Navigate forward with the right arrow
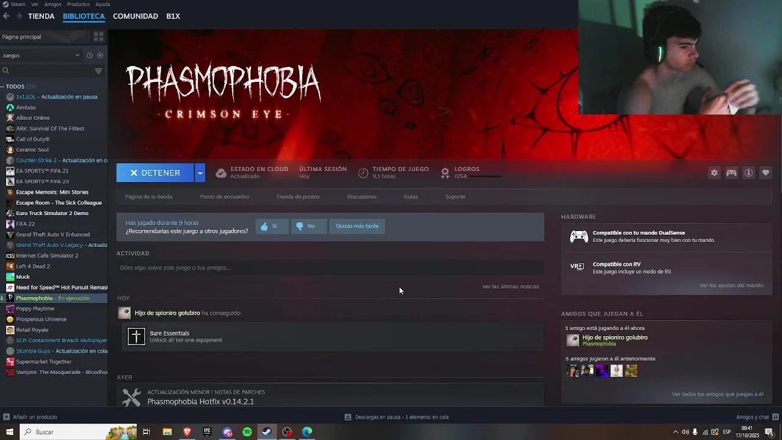 point(19,16)
